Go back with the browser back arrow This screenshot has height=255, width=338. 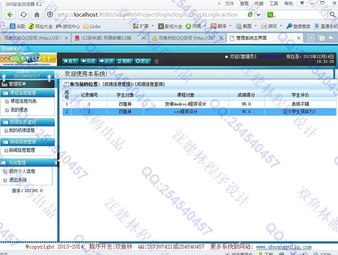(x=10, y=15)
